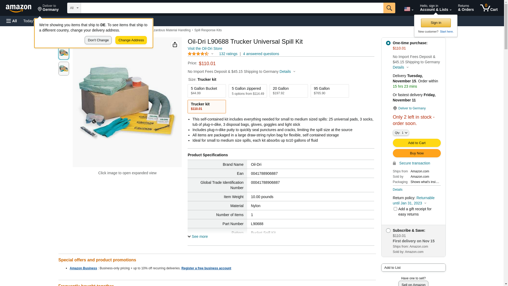Select the 20 Gallon size swatch
The image size is (508, 286).
click(x=289, y=91)
